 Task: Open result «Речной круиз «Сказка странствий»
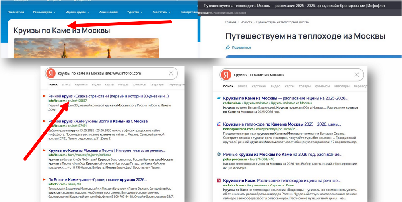click(x=109, y=96)
